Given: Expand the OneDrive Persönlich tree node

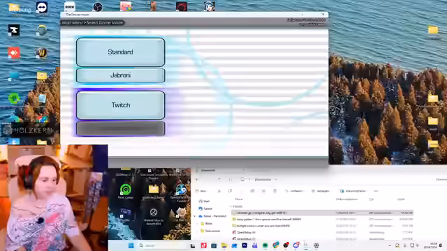Looking at the screenshot, I should pyautogui.click(x=195, y=216).
